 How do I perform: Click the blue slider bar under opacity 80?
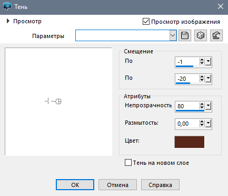point(190,110)
